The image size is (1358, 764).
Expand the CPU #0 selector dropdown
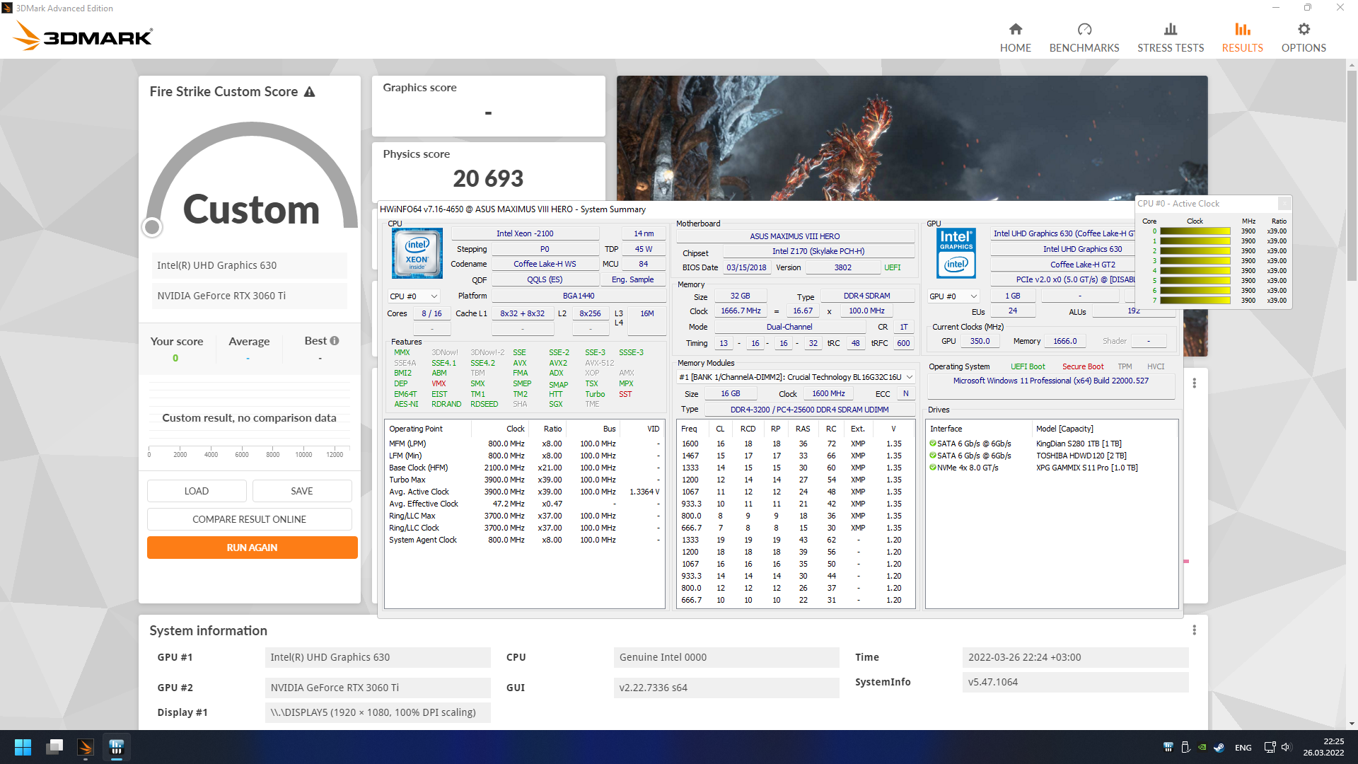[x=434, y=296]
